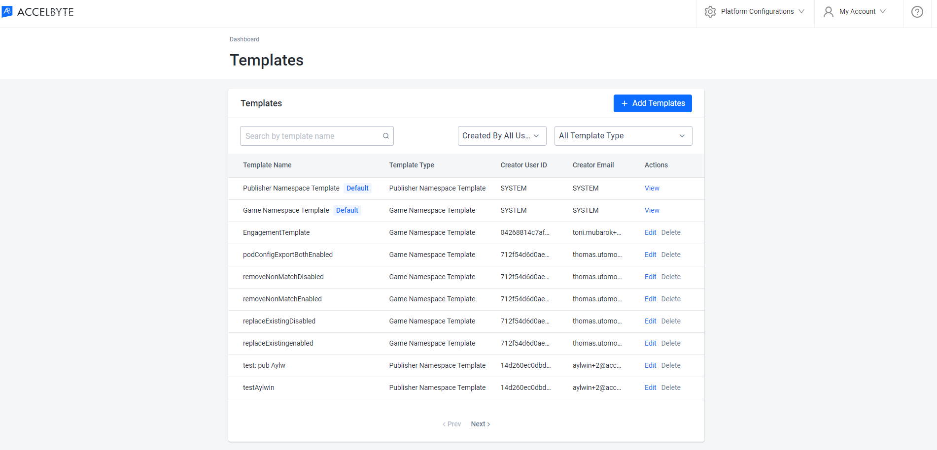Edit removeNonMatchDisabled template
This screenshot has width=937, height=450.
650,277
